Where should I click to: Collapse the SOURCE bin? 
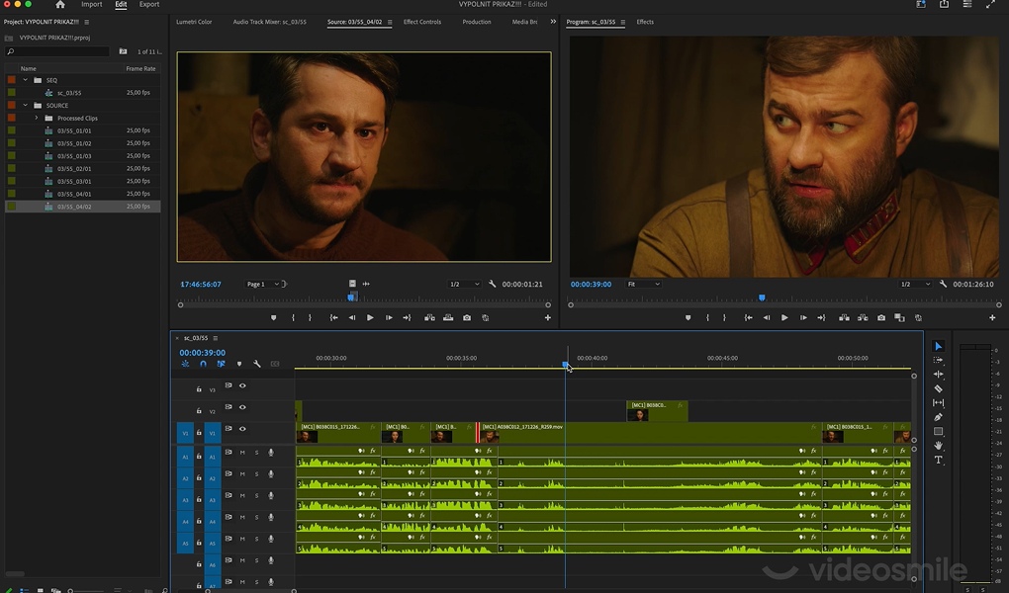(x=25, y=105)
